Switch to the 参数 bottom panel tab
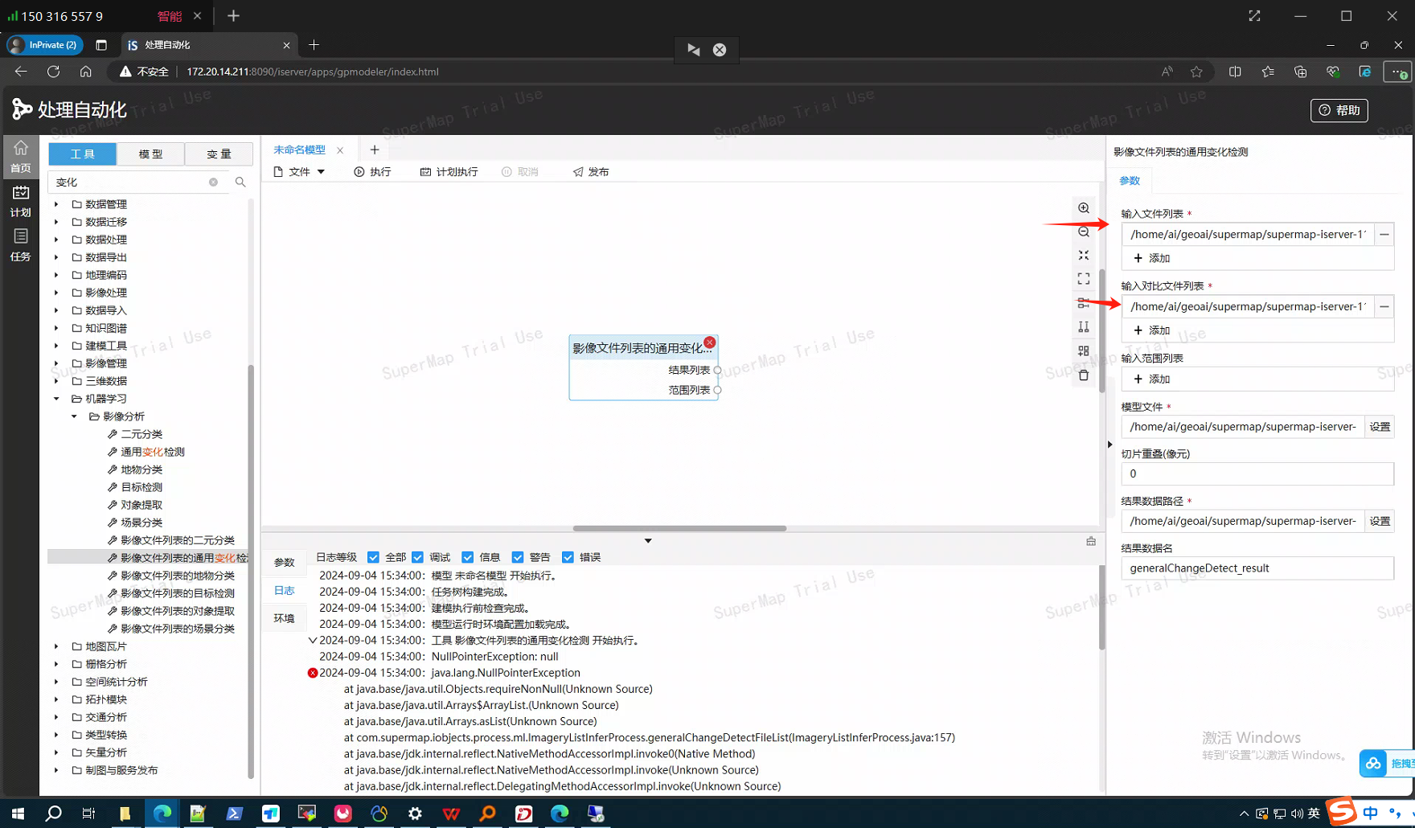This screenshot has height=828, width=1415. pyautogui.click(x=285, y=563)
